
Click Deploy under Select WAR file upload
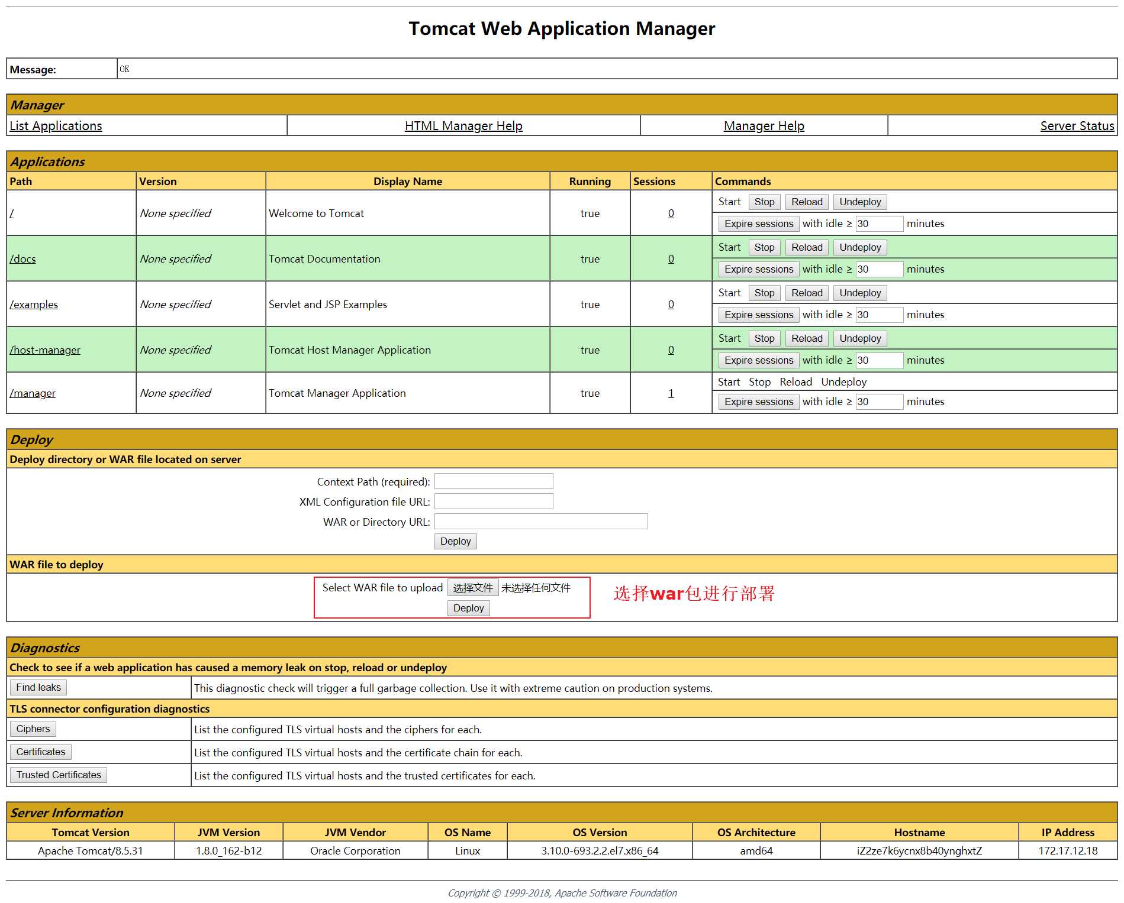tap(468, 608)
